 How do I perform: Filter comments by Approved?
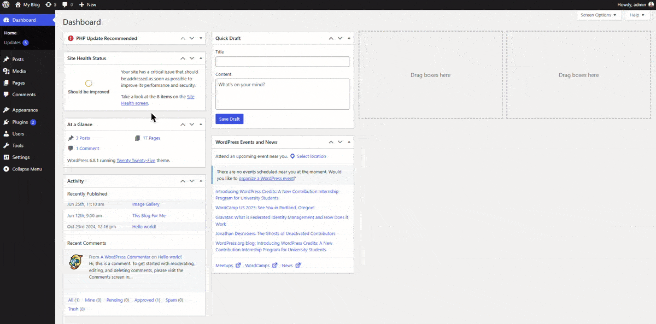point(148,300)
